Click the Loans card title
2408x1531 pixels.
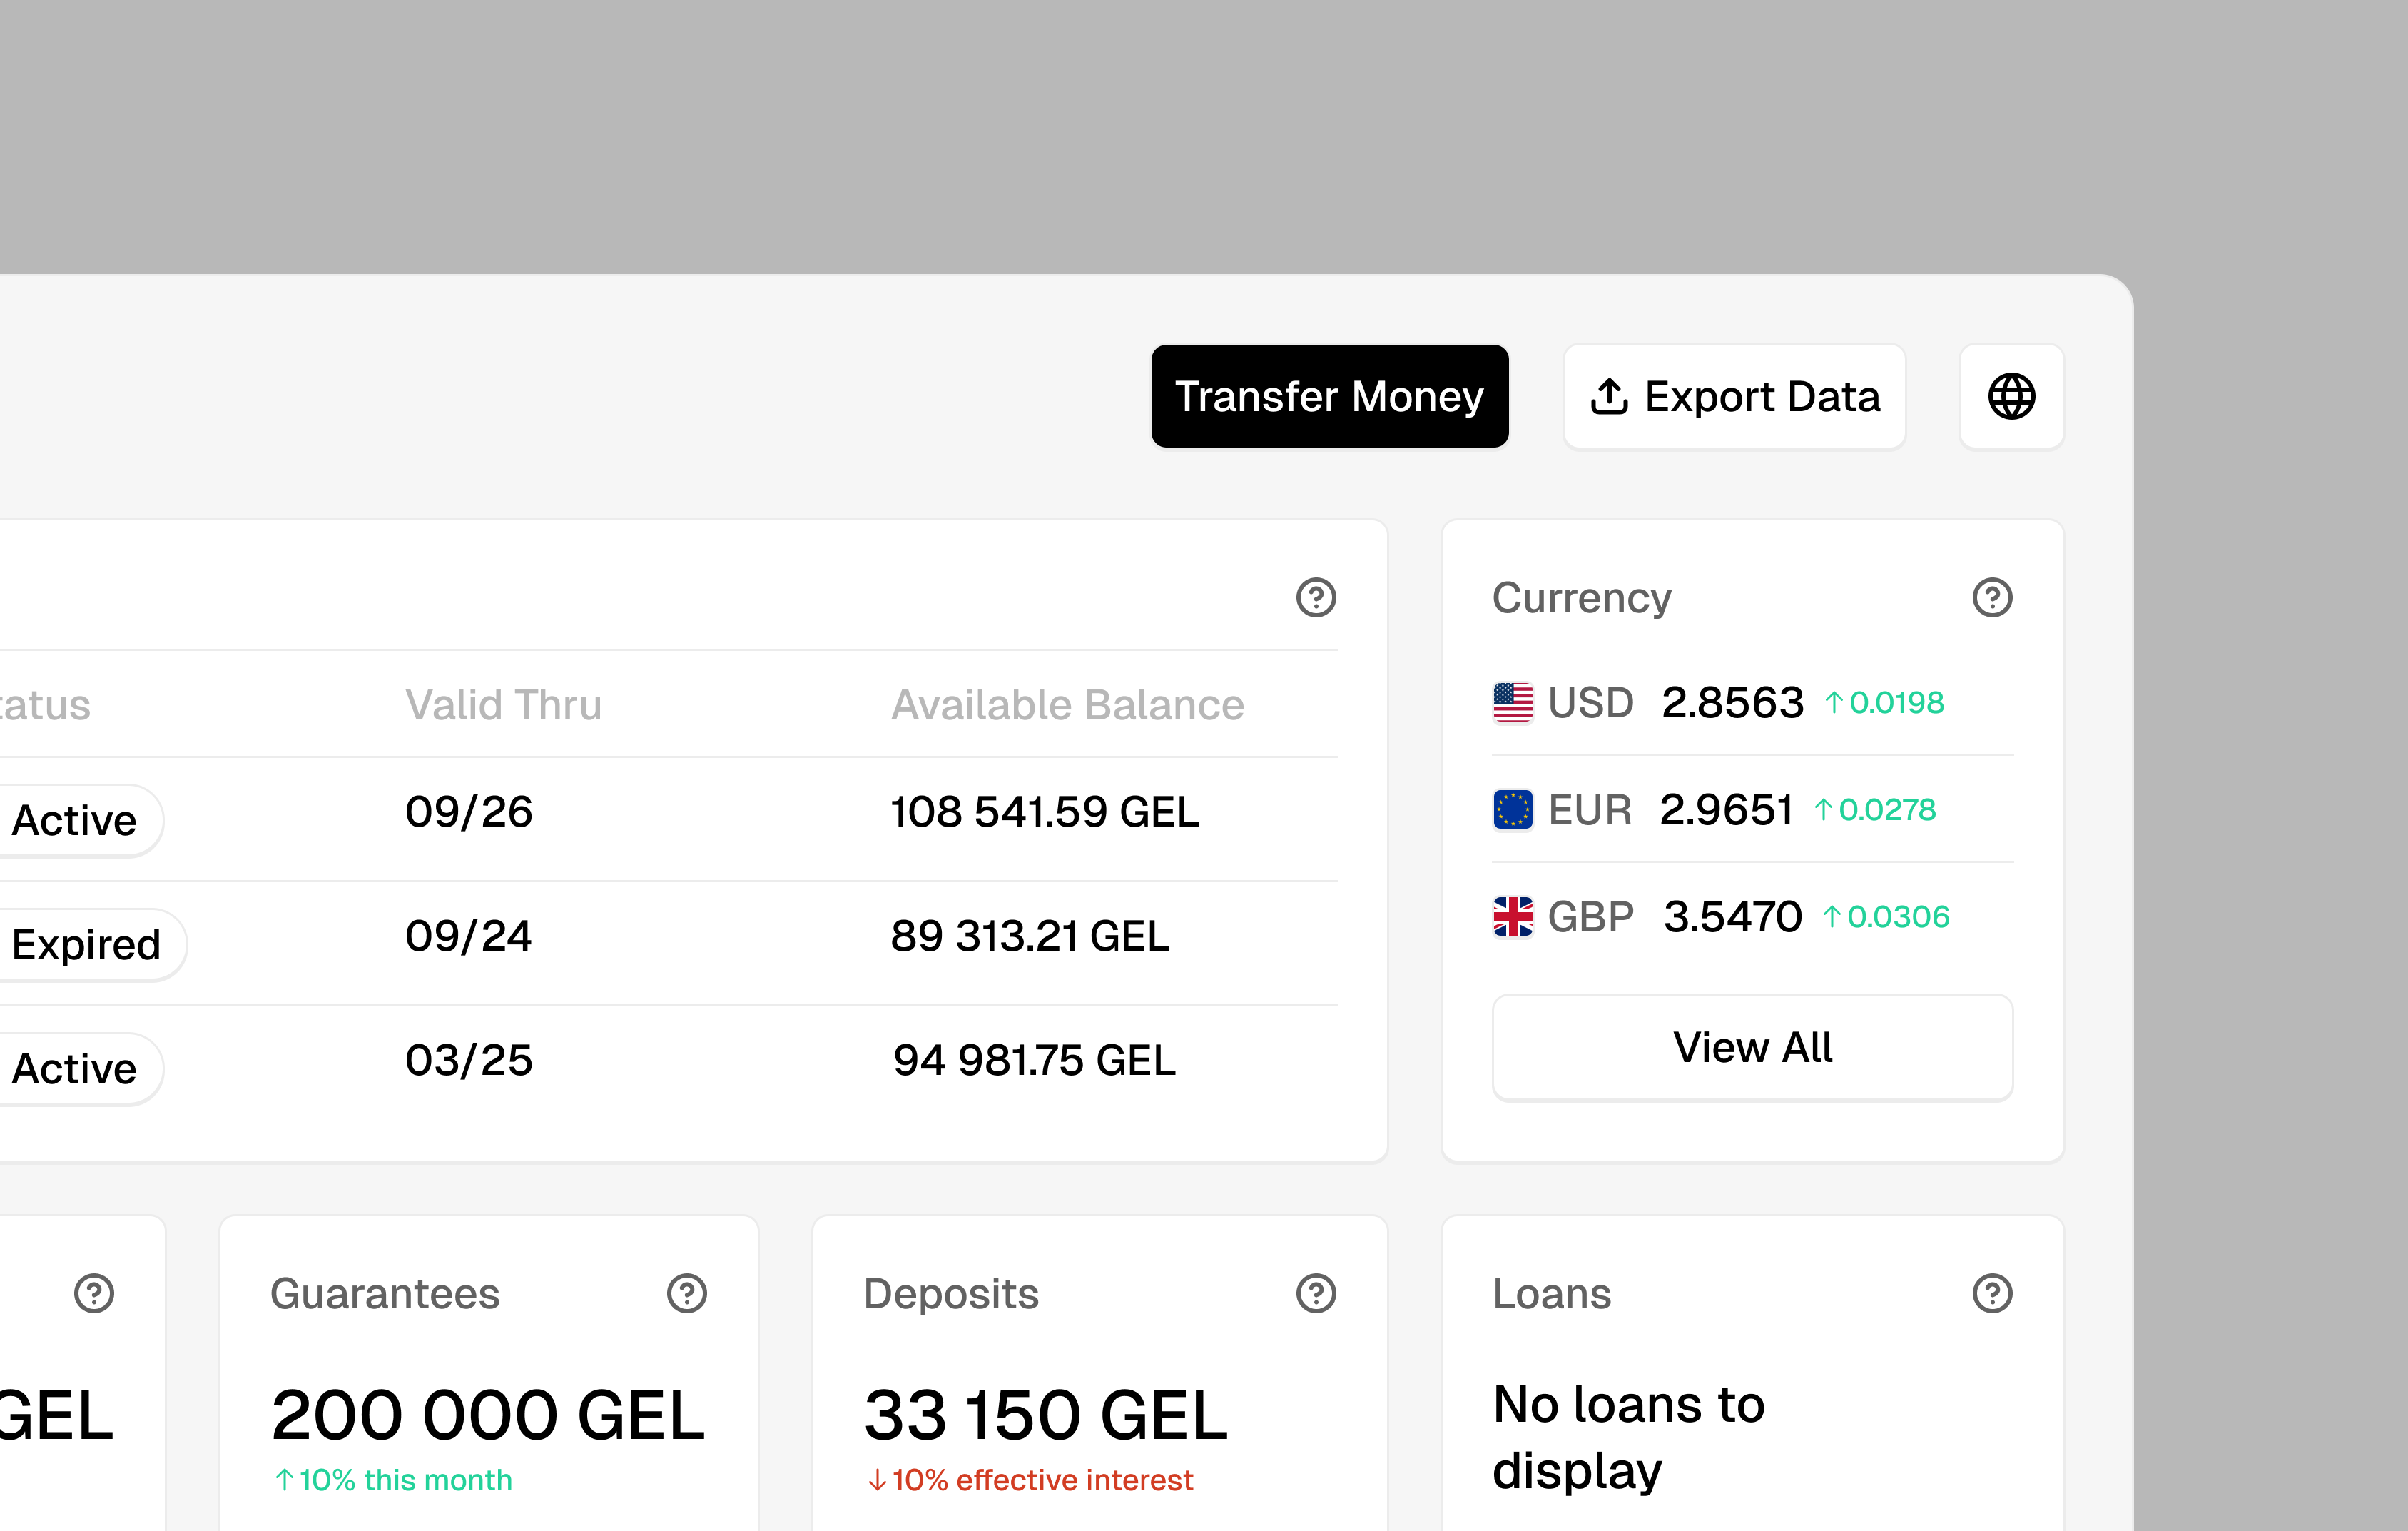click(x=1552, y=1293)
